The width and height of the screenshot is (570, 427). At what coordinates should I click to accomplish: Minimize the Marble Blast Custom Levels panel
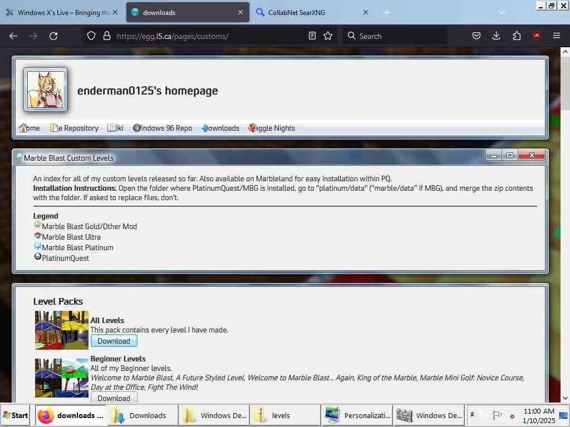[x=494, y=156]
